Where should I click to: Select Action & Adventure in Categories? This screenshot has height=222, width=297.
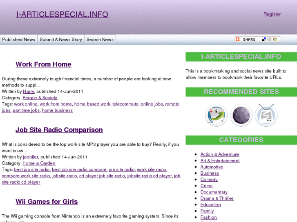(220, 154)
